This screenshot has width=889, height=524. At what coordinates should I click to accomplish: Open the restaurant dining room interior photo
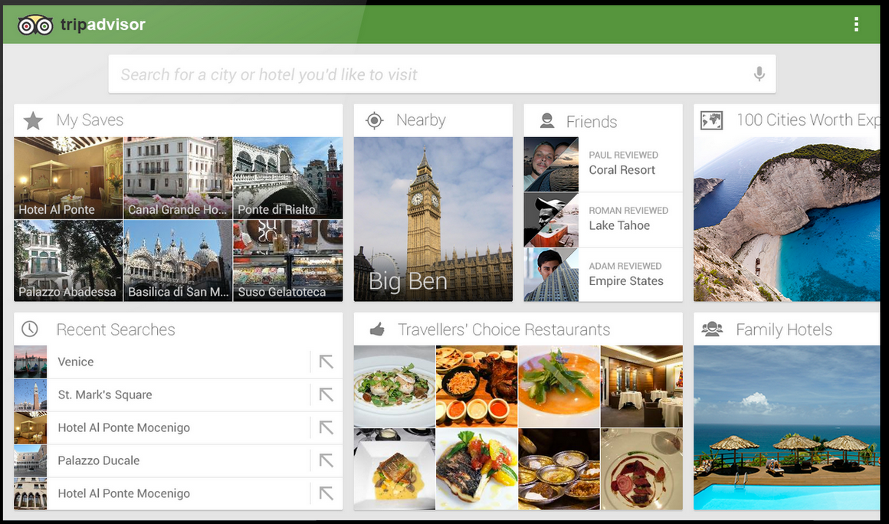click(x=641, y=386)
